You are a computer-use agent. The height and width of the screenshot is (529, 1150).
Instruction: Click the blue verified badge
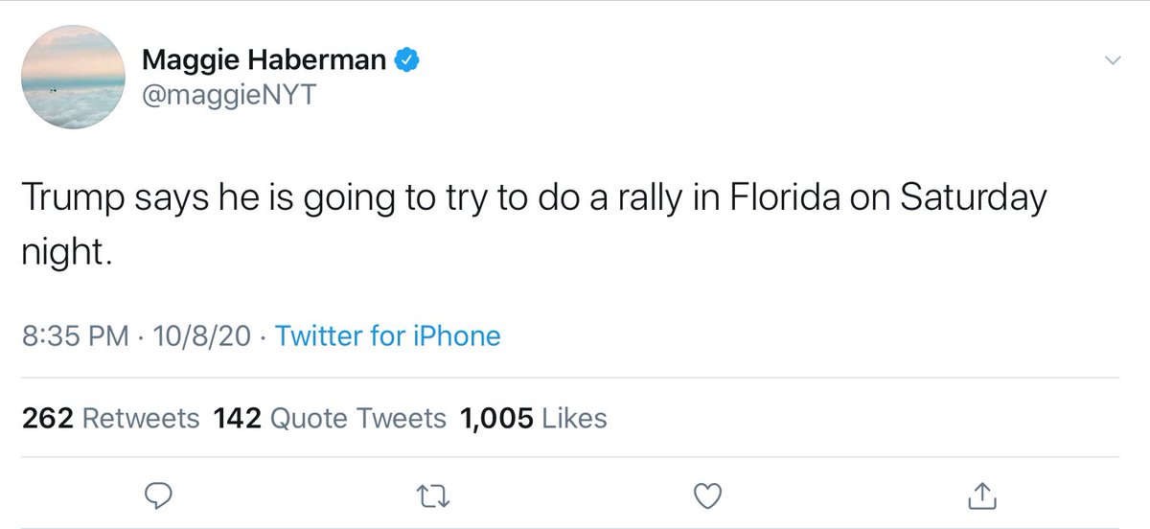(406, 60)
